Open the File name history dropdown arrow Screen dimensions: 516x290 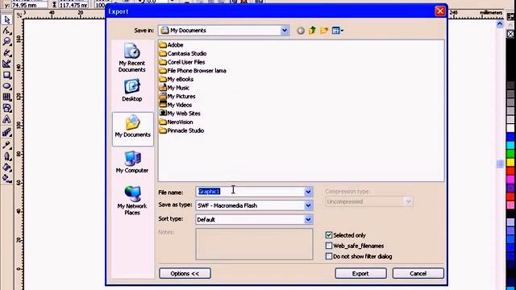point(308,192)
